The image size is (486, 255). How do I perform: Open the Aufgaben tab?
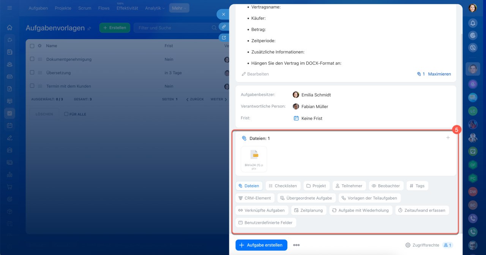coord(39,8)
